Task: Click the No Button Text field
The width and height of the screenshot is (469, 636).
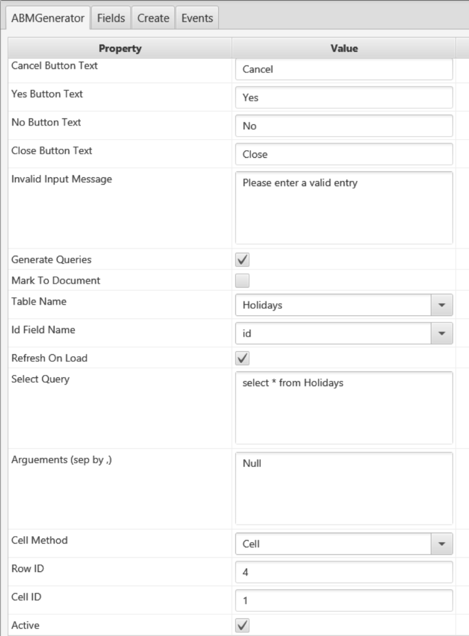Action: click(344, 126)
